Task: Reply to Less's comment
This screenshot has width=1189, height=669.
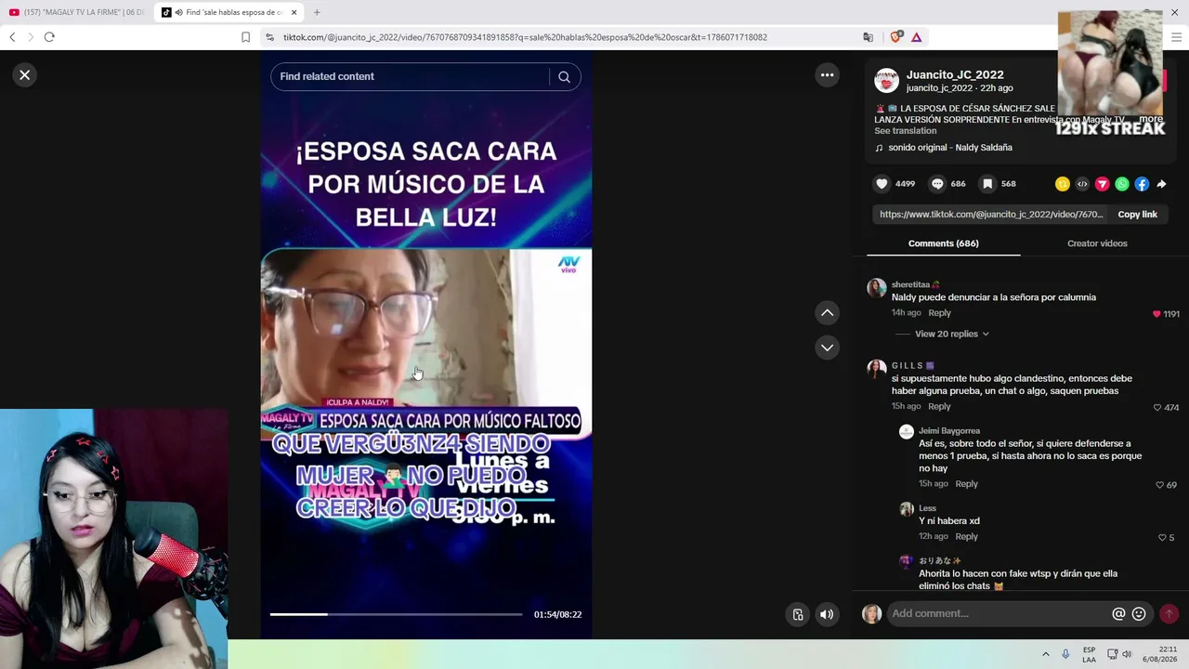Action: tap(966, 537)
